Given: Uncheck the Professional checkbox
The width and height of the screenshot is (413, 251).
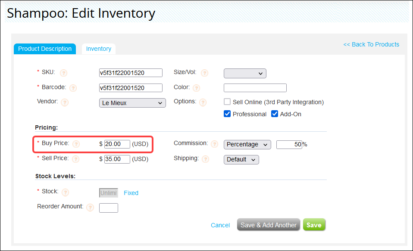Looking at the screenshot, I should coord(227,114).
